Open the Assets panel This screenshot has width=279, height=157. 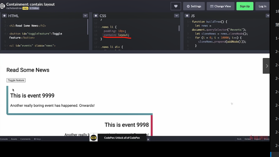[14, 139]
